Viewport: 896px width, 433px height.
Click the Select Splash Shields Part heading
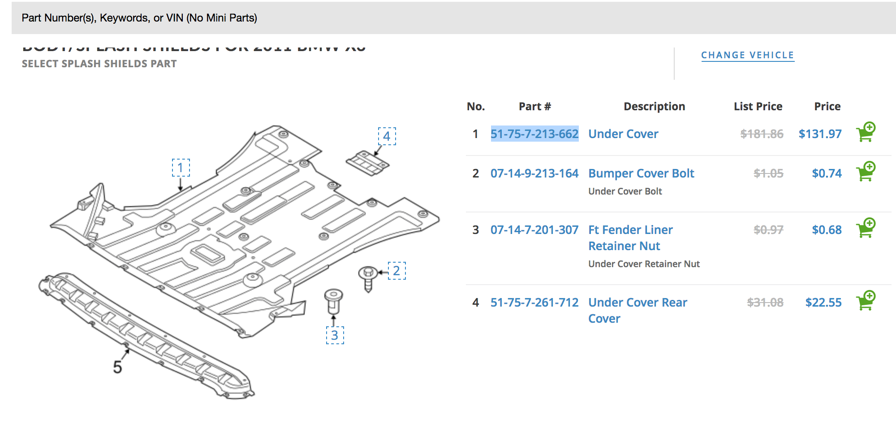[x=99, y=64]
